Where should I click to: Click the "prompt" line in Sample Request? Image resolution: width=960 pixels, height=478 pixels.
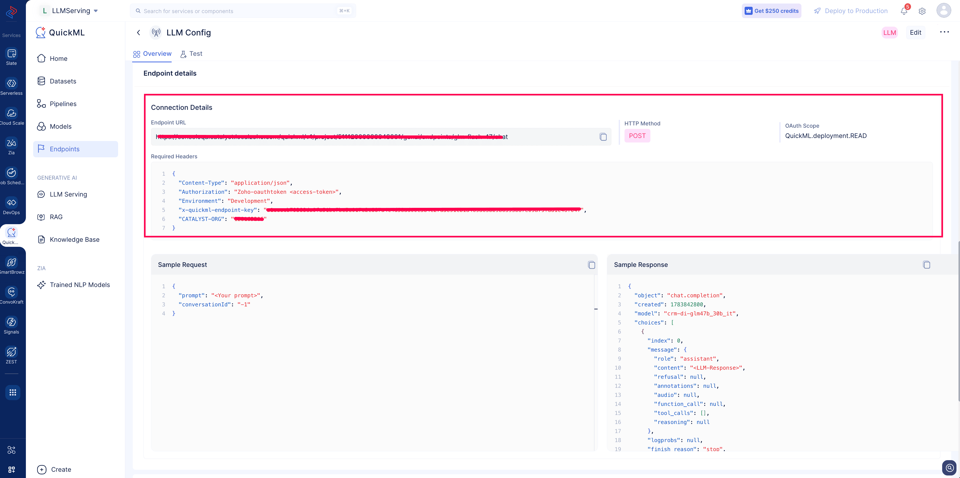point(221,296)
